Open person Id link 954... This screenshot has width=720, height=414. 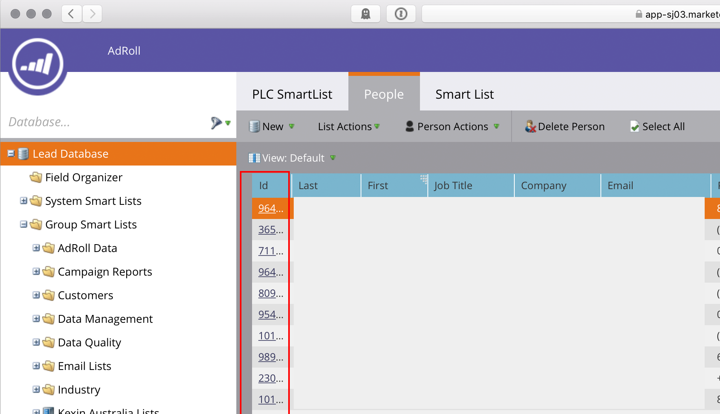[271, 315]
